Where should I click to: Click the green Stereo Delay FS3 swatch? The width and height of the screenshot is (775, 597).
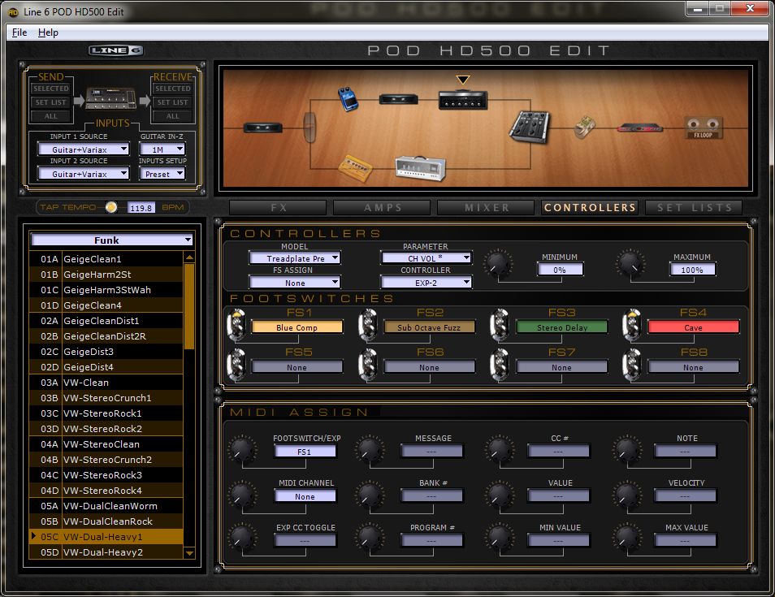[x=562, y=327]
